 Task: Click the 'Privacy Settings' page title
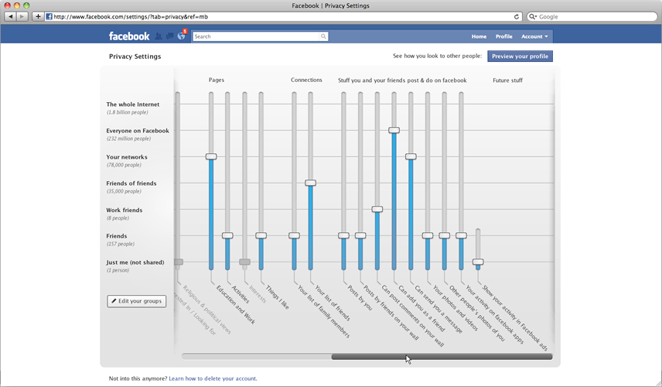click(x=135, y=57)
